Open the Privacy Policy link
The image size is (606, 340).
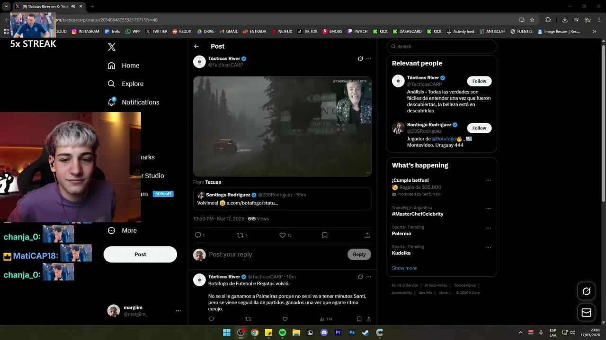(436, 285)
